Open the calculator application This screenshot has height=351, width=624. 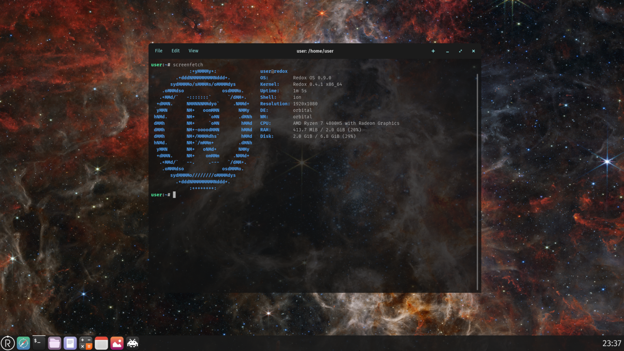pyautogui.click(x=86, y=342)
